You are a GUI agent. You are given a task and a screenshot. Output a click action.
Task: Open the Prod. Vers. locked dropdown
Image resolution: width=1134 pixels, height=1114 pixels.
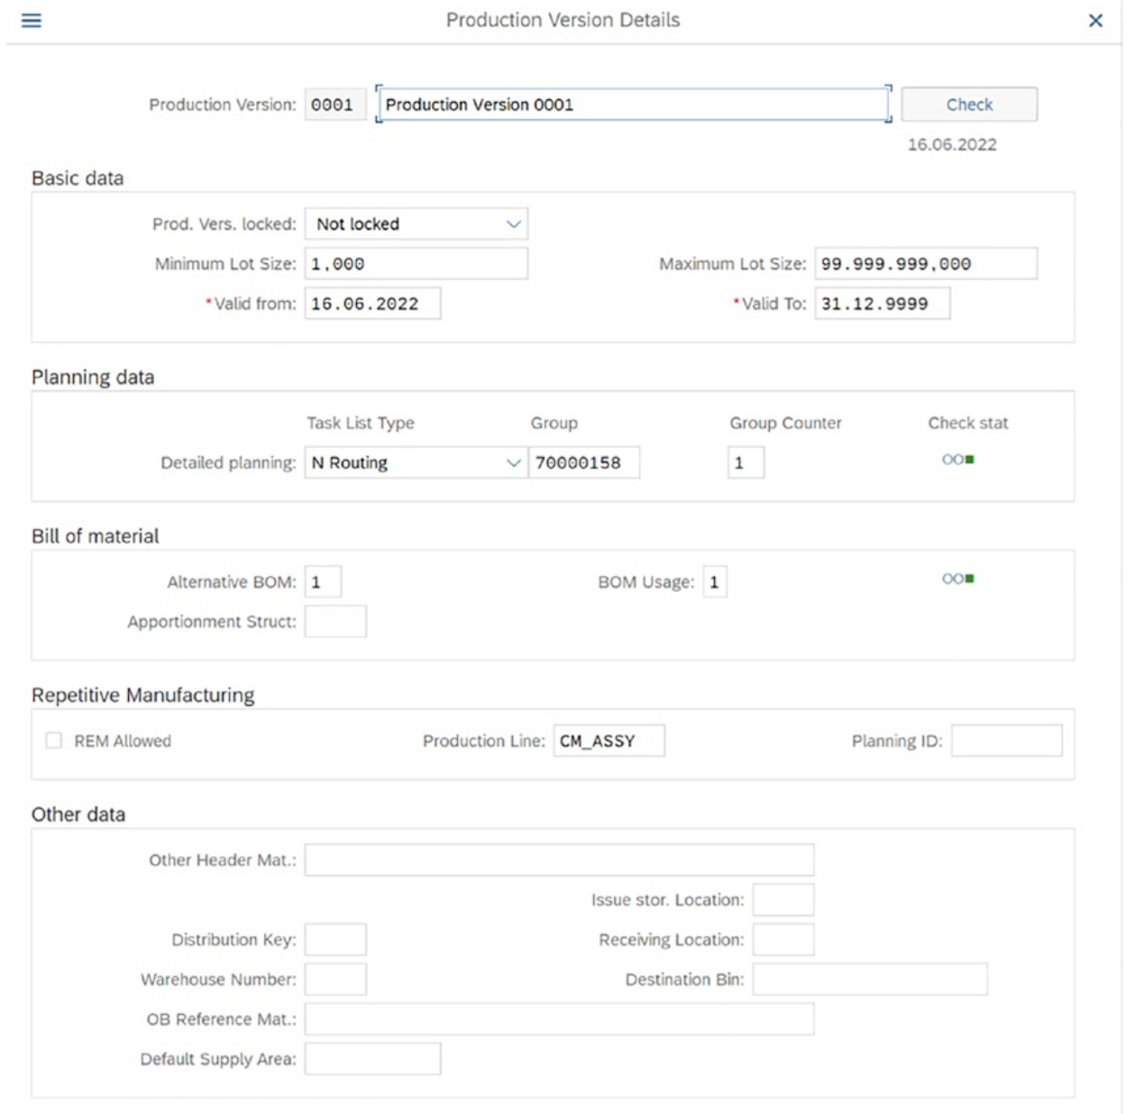[x=514, y=224]
